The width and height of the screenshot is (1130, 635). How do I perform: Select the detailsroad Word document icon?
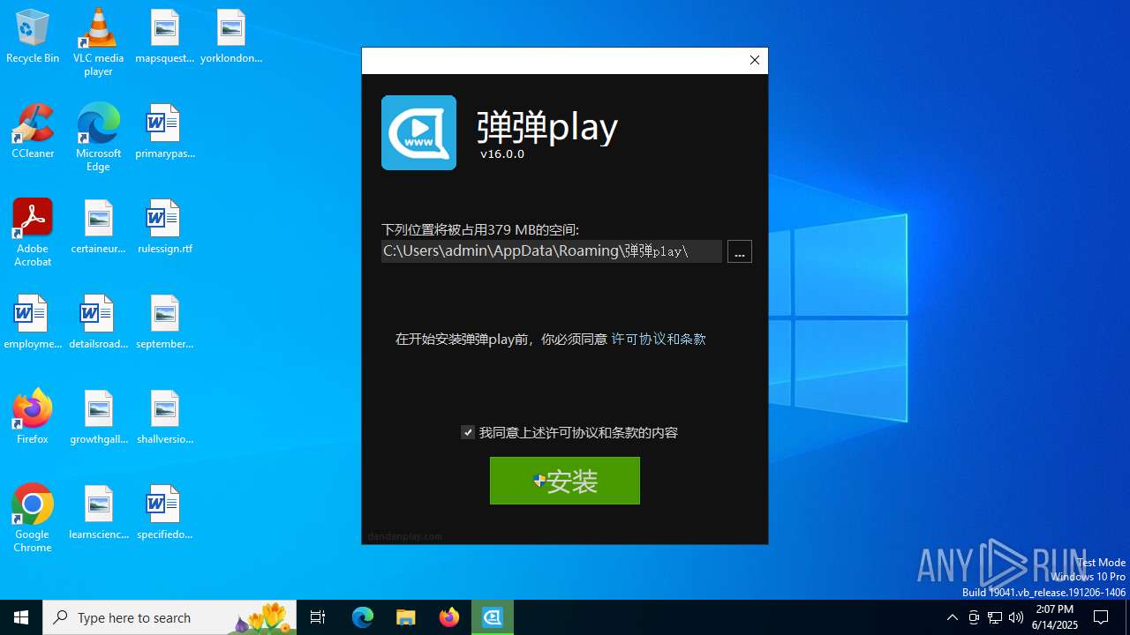98,322
